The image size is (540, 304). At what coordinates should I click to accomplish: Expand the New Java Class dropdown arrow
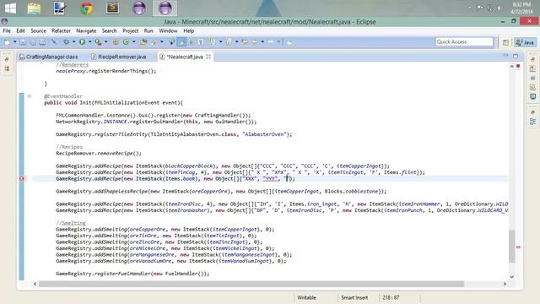(x=133, y=42)
